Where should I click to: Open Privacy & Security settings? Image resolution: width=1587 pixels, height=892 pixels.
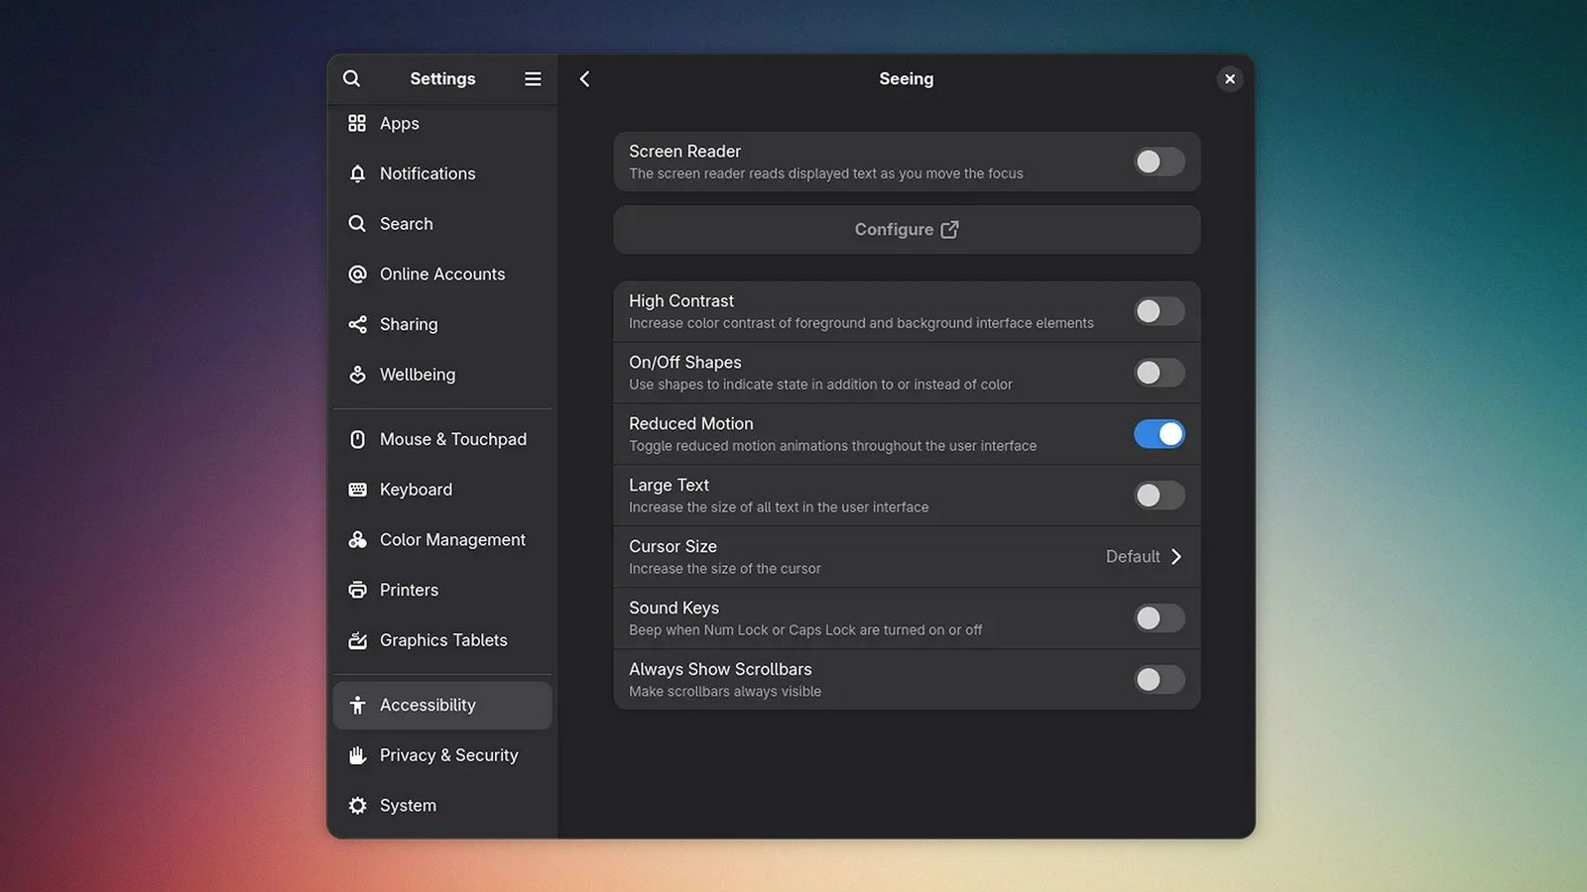click(448, 755)
